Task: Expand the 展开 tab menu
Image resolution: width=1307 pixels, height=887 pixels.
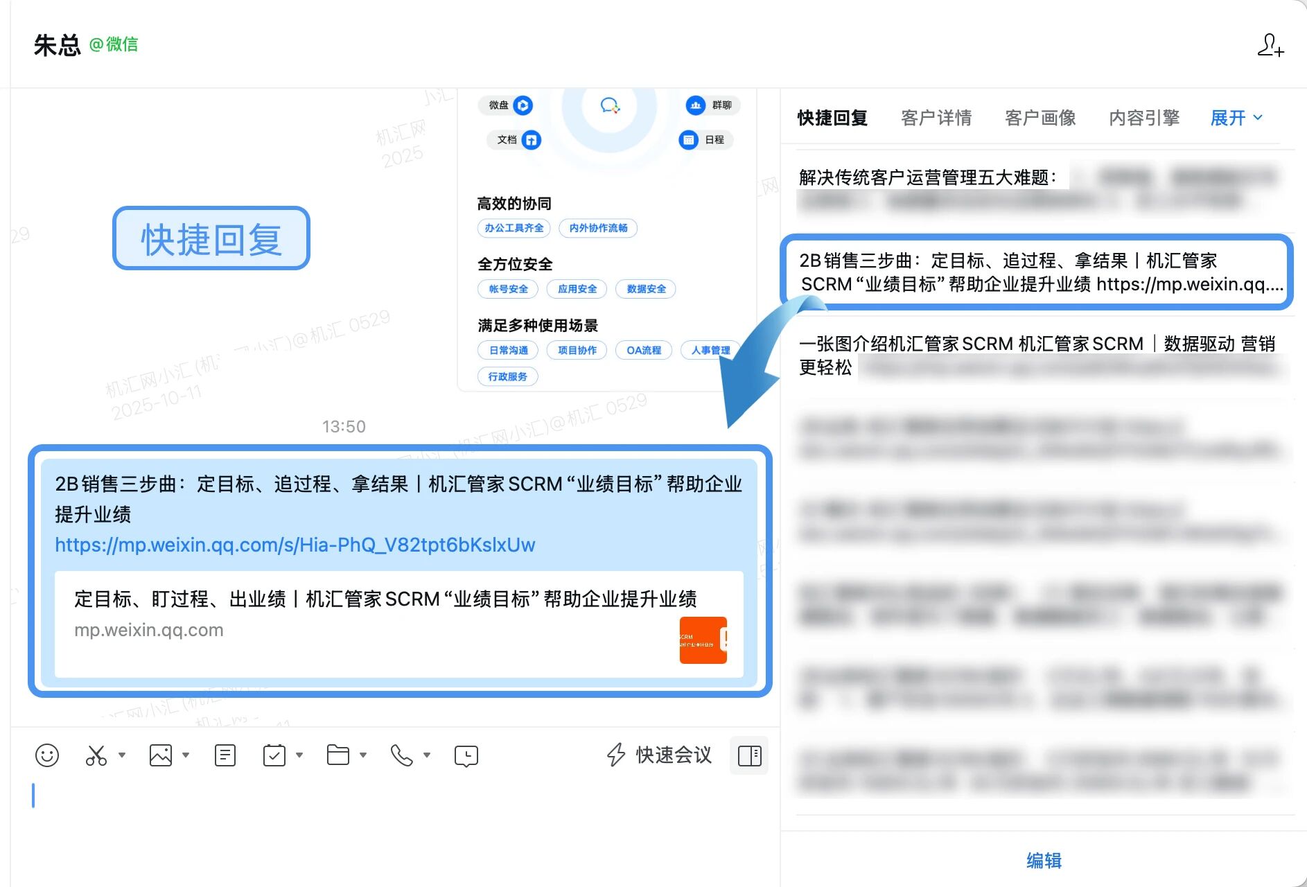Action: point(1236,118)
